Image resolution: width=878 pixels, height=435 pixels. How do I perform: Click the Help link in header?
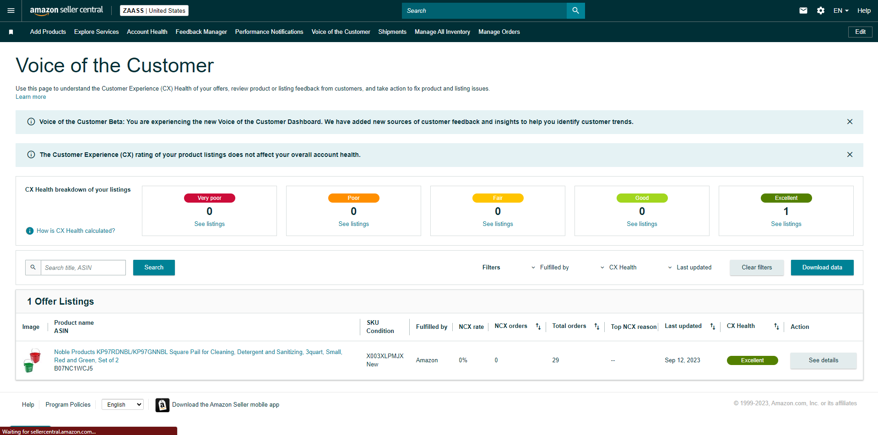pos(864,11)
